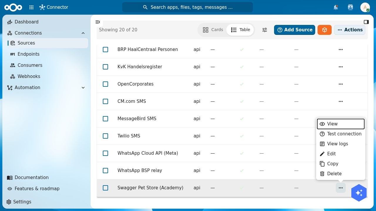This screenshot has height=211, width=376.
Task: Expand the Automation section chevron
Action: [x=83, y=88]
